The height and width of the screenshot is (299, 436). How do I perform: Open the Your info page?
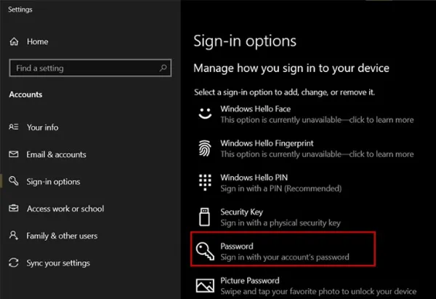(x=42, y=127)
